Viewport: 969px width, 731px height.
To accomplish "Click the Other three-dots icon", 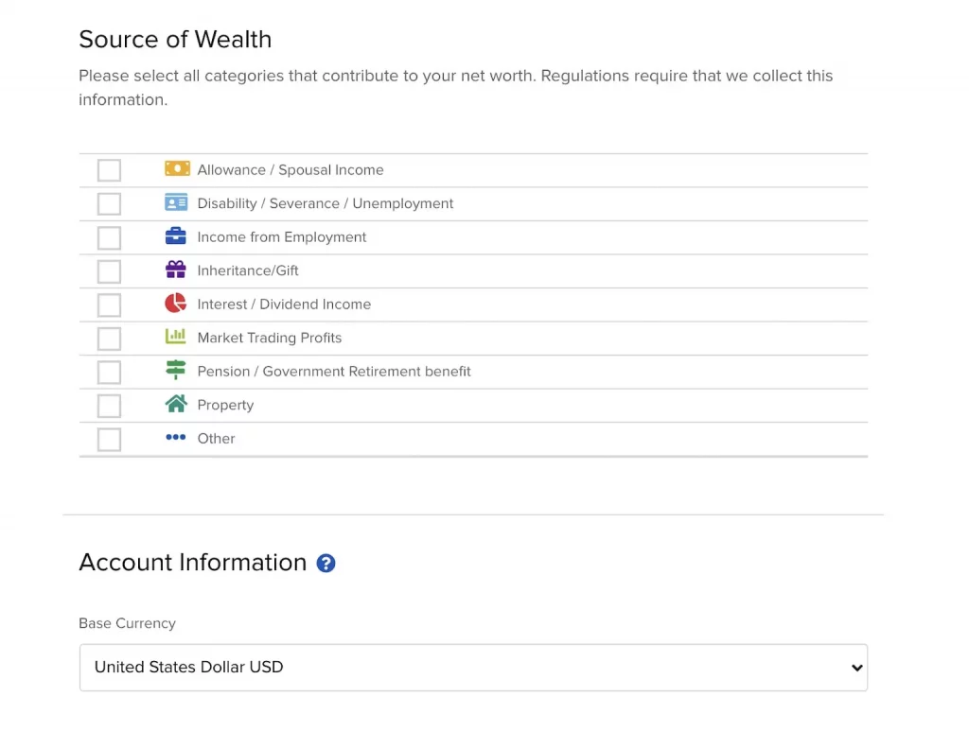I will point(176,438).
